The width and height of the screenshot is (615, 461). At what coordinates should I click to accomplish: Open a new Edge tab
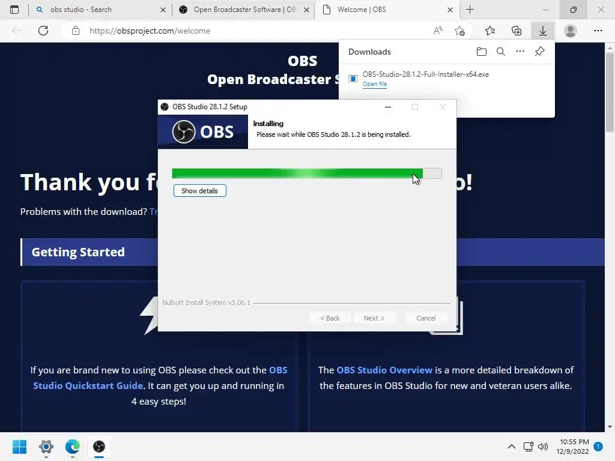point(470,10)
